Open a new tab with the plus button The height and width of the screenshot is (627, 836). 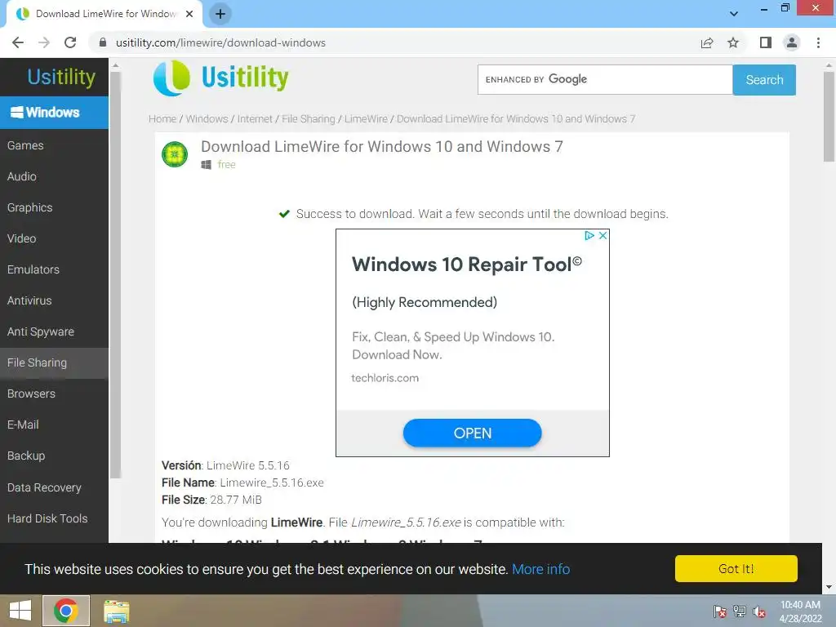click(220, 14)
